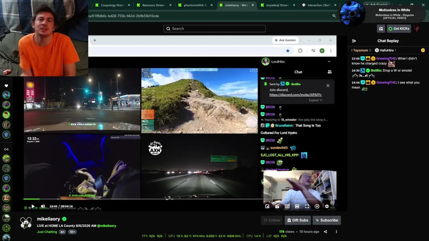The width and height of the screenshot is (429, 241).
Task: Click the Get KICKs button
Action: click(x=399, y=29)
